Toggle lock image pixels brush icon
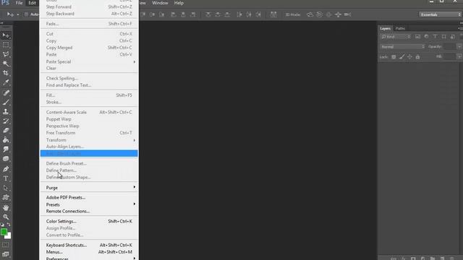The image size is (463, 260). [402, 57]
